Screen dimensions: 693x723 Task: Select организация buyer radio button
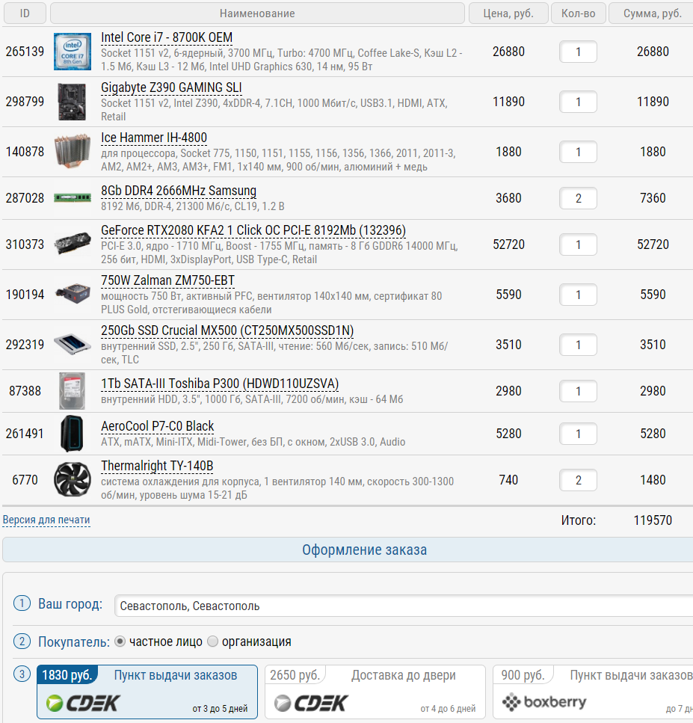[212, 642]
